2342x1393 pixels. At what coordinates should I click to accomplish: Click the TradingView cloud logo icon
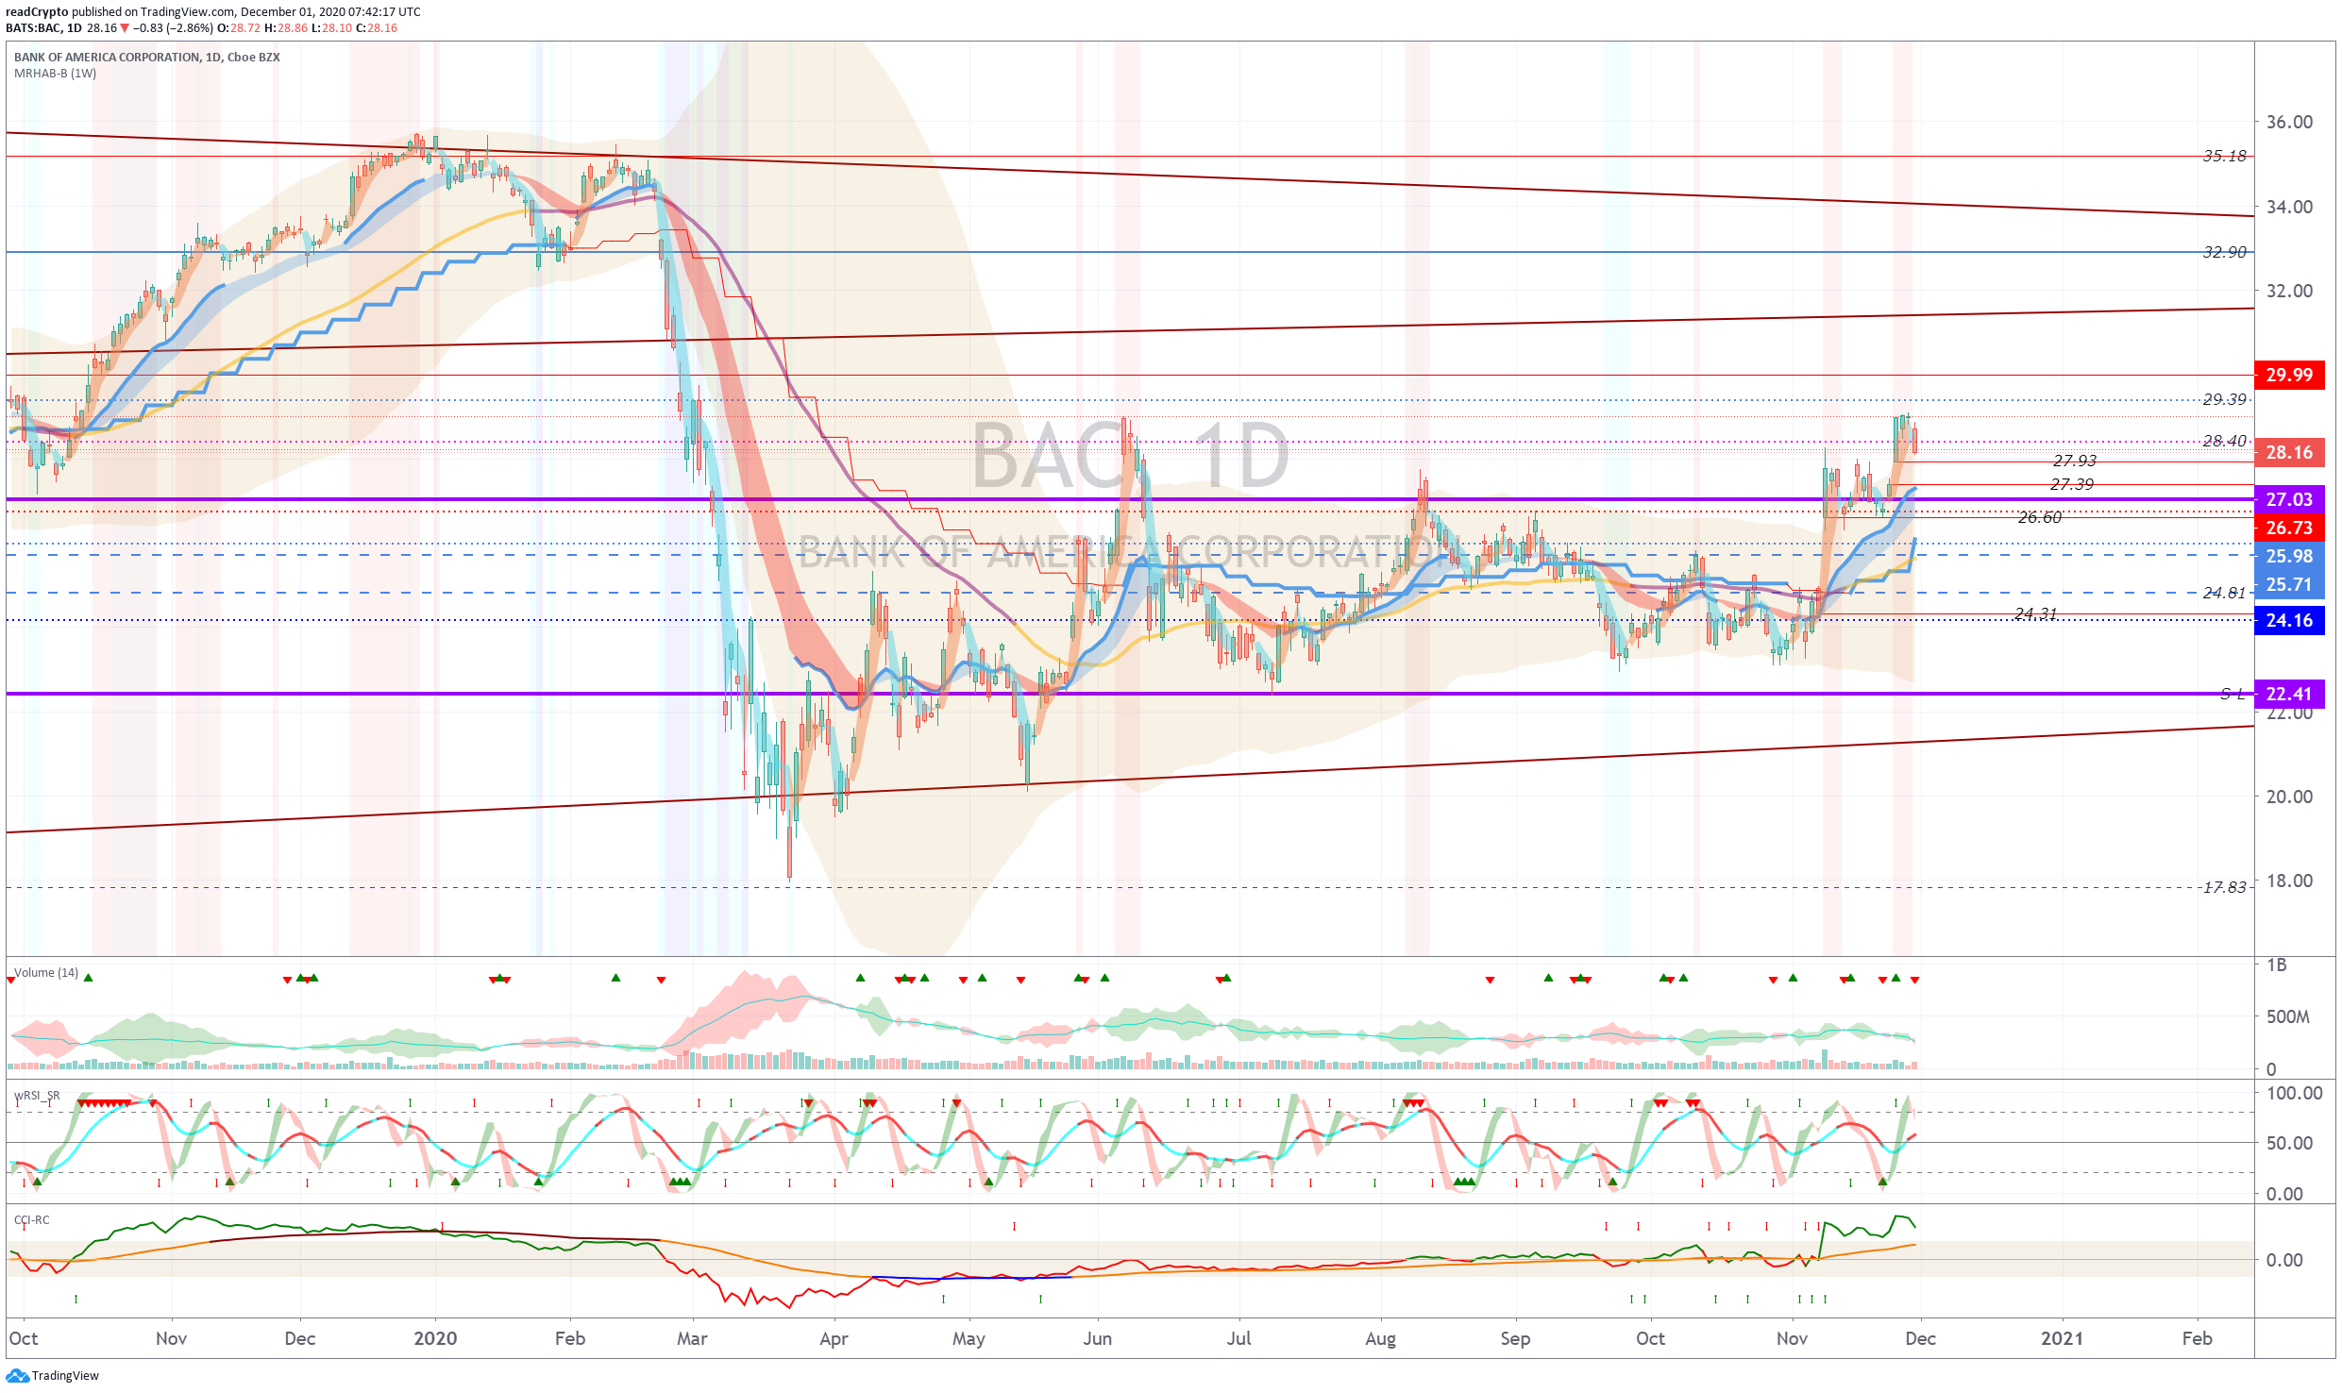coord(17,1376)
